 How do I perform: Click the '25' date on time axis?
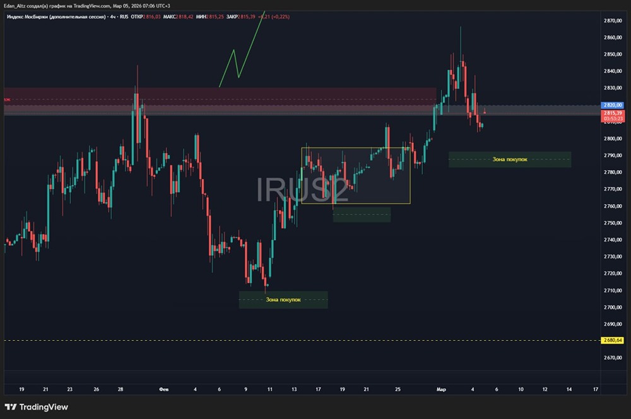[398, 389]
